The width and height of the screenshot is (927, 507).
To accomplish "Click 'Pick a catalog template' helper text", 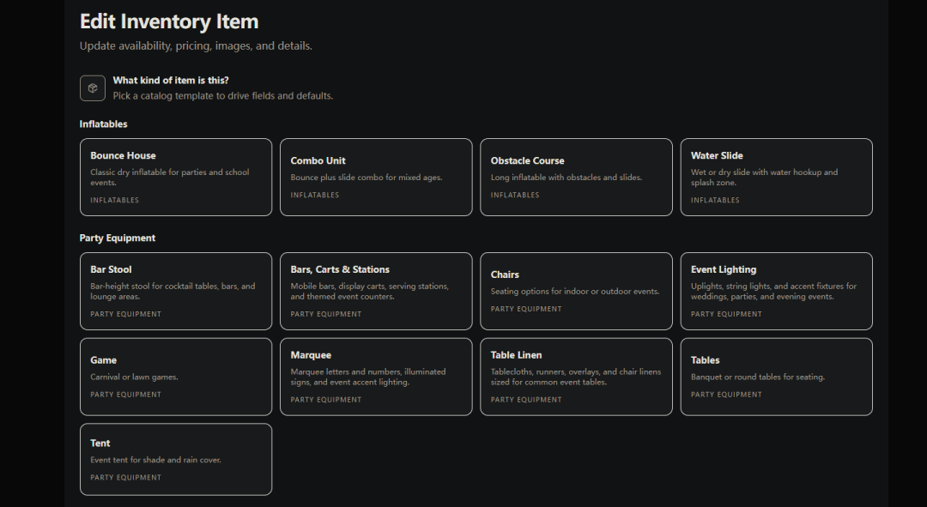I will pyautogui.click(x=223, y=96).
